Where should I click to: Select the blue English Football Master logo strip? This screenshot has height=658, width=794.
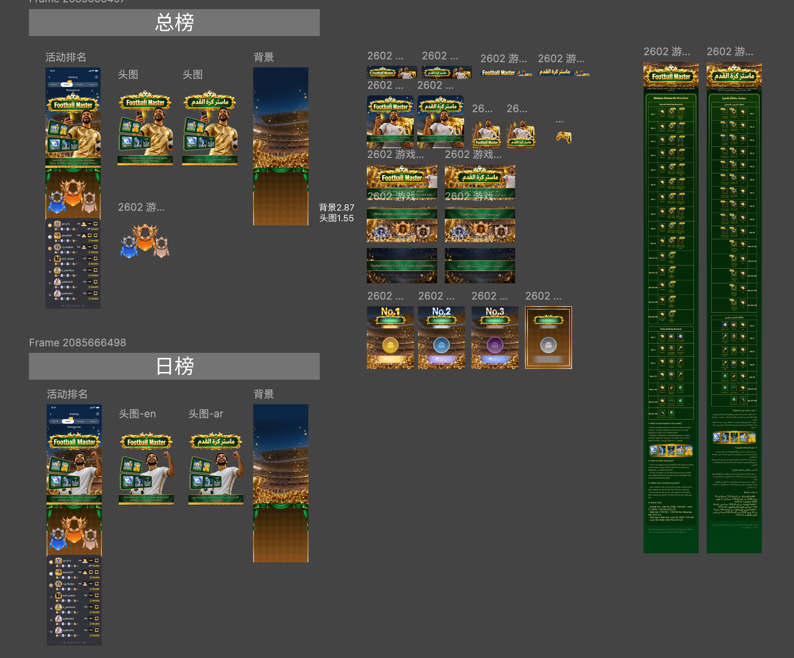tap(507, 73)
